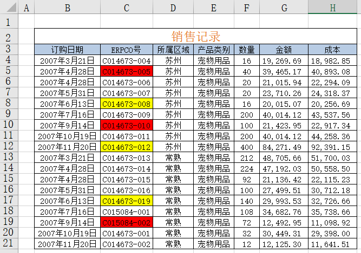Select column D header
The image size is (361, 253).
173,8
